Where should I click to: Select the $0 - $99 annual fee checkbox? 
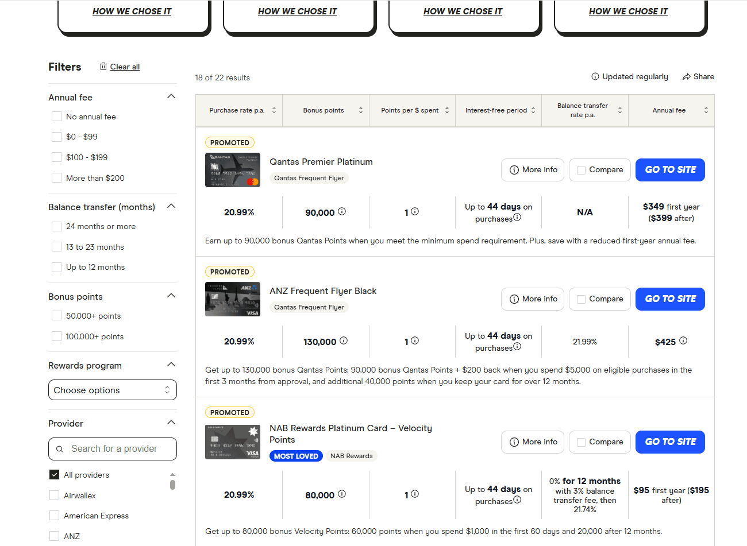pyautogui.click(x=56, y=137)
